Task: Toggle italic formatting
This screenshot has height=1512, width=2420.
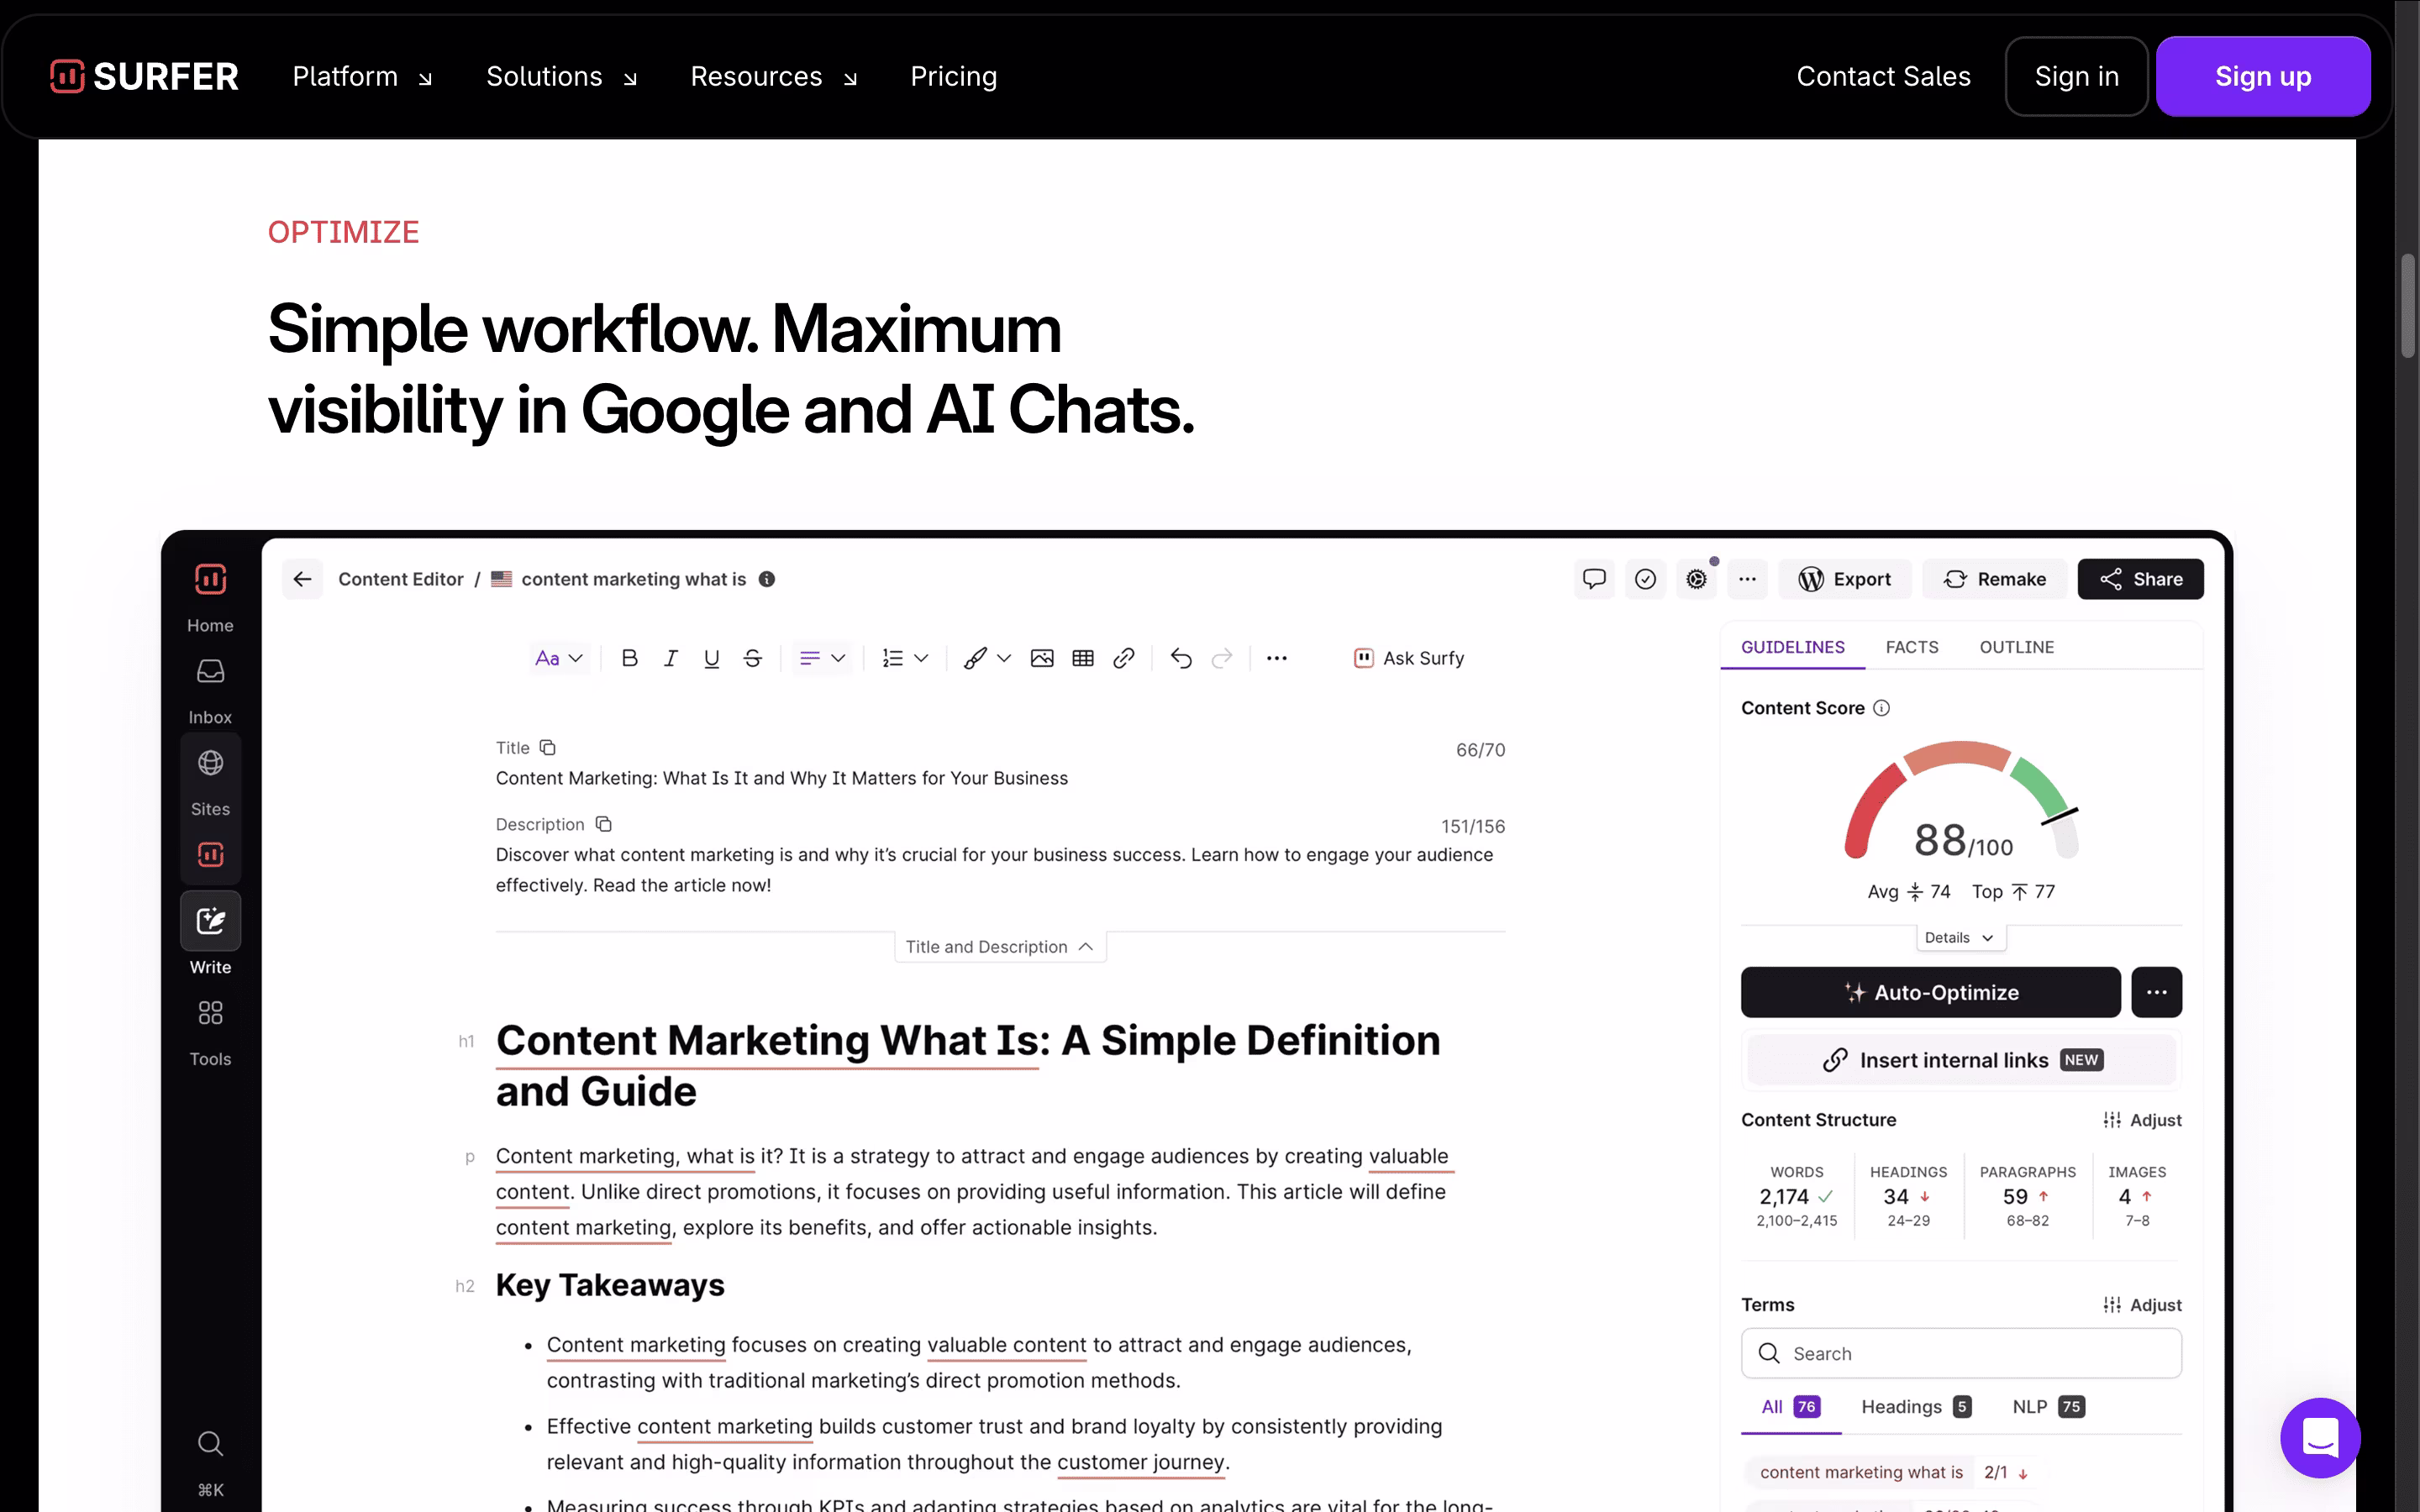Action: [x=670, y=658]
